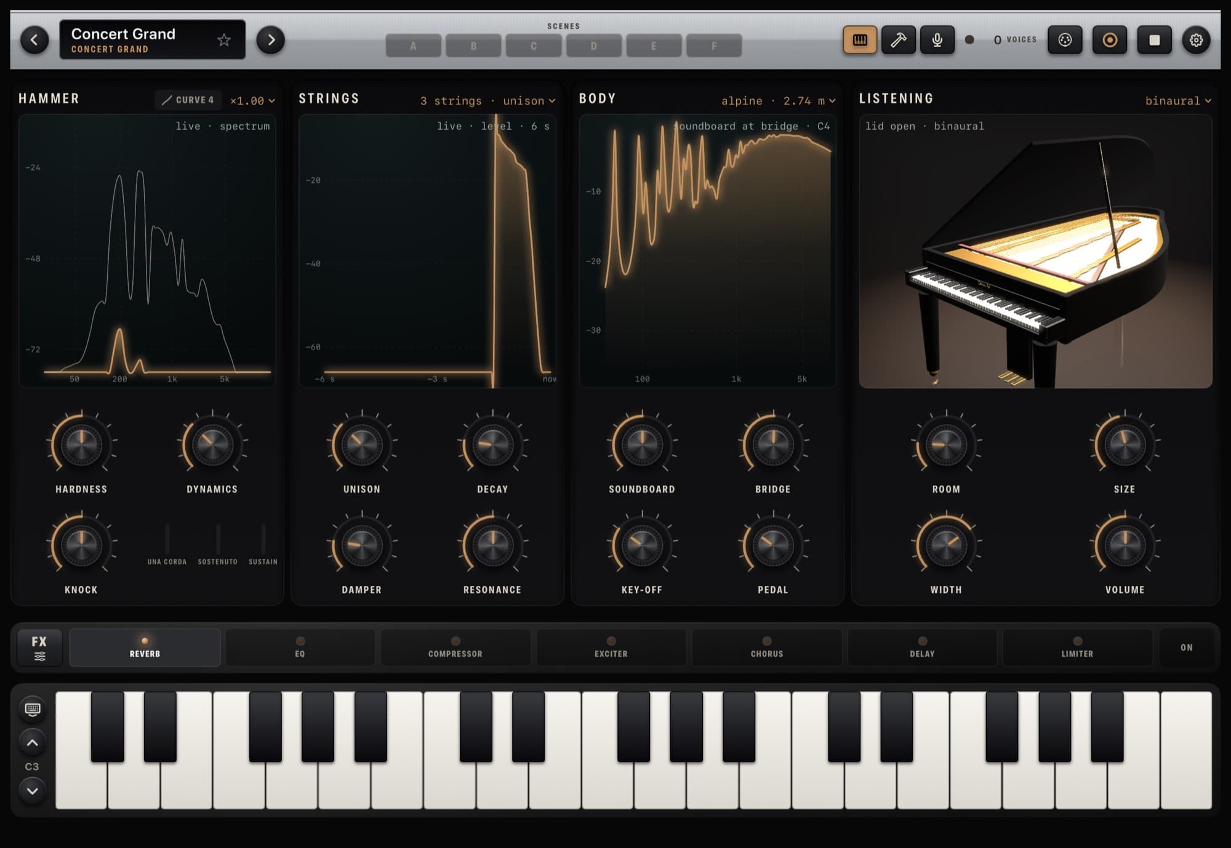
Task: Expand the binaural listening mode dropdown
Action: pos(1177,100)
